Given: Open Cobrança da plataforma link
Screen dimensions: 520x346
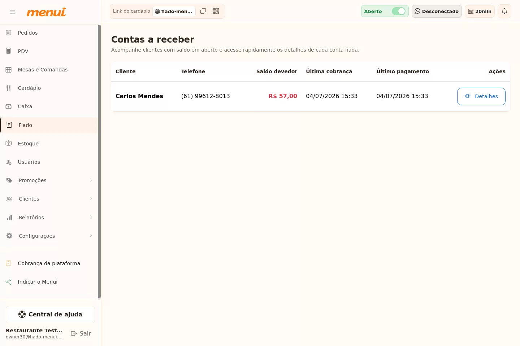Looking at the screenshot, I should pos(49,263).
